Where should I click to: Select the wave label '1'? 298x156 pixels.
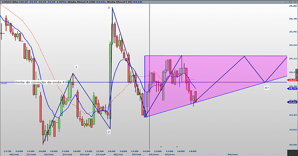(76, 67)
